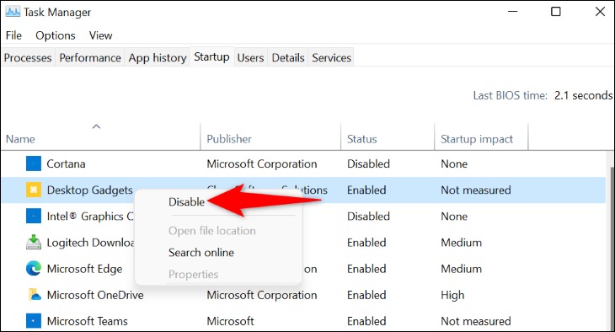Switch to the Processes tab

pos(28,57)
